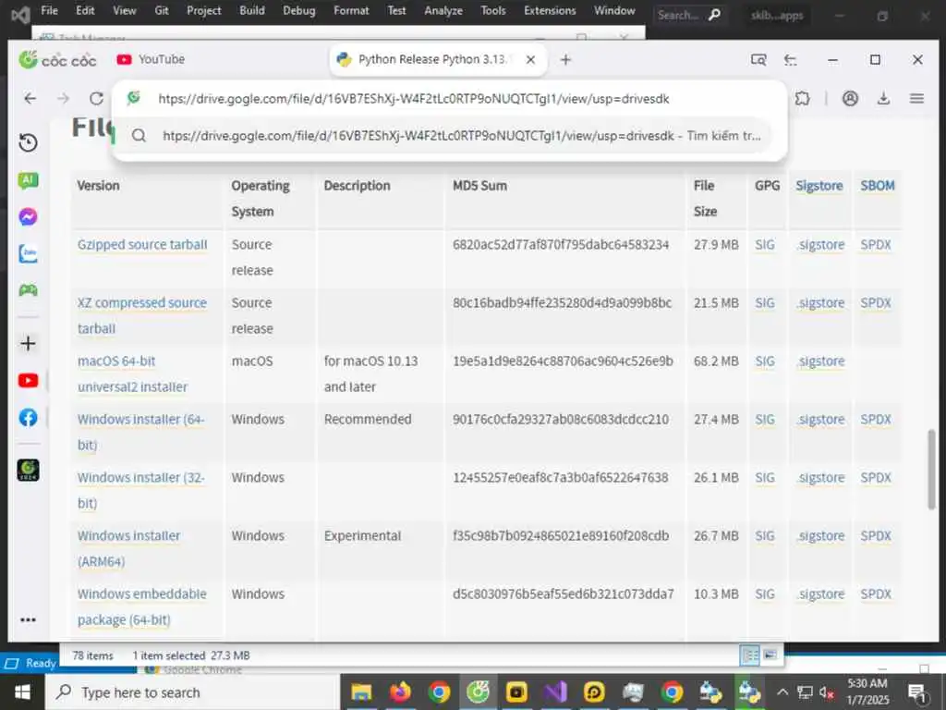
Task: Click MD5 sum 90176c0cfa29327ab08c6083dcdcc210
Action: (x=561, y=419)
